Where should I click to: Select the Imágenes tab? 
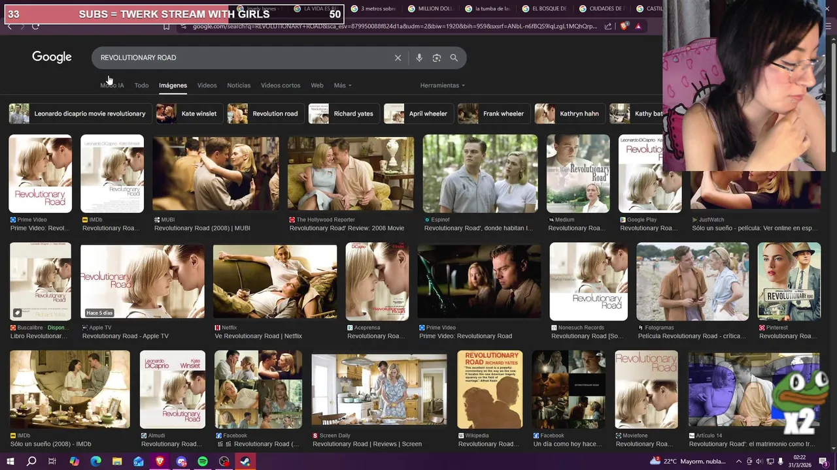click(x=173, y=86)
